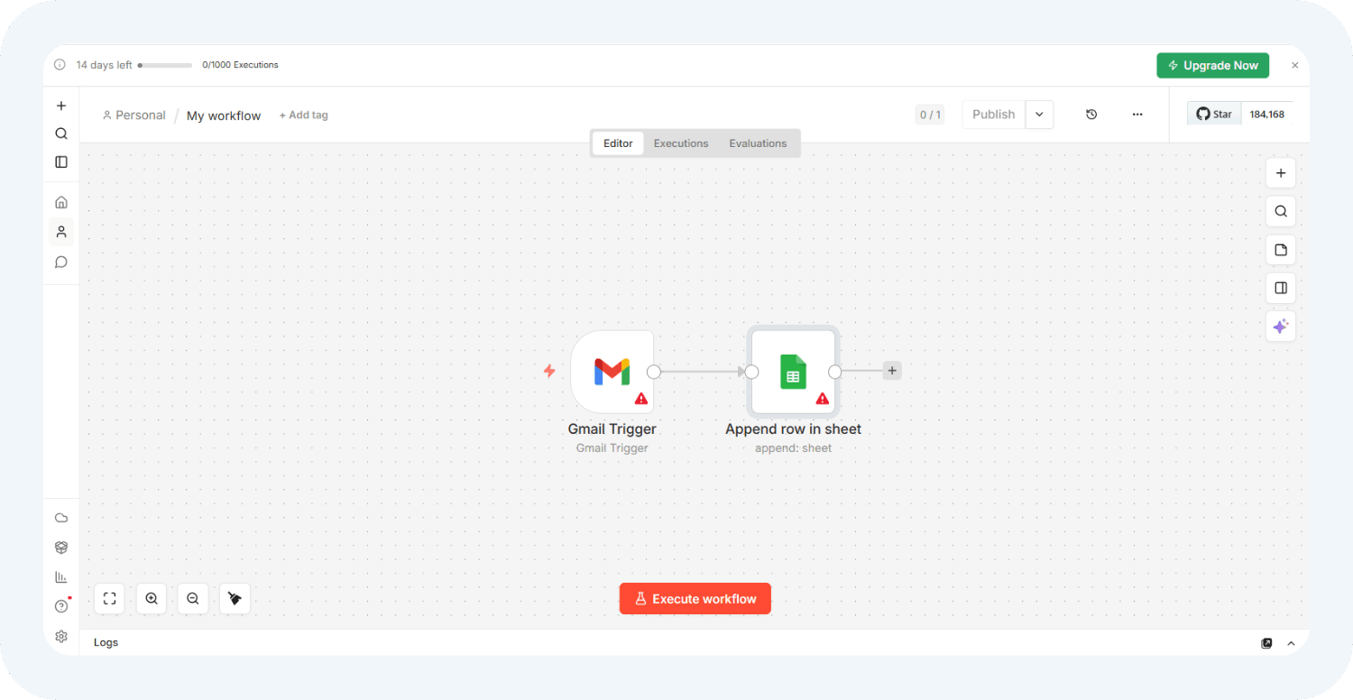Zoom out on the workflow canvas
1353x700 pixels.
pos(193,598)
